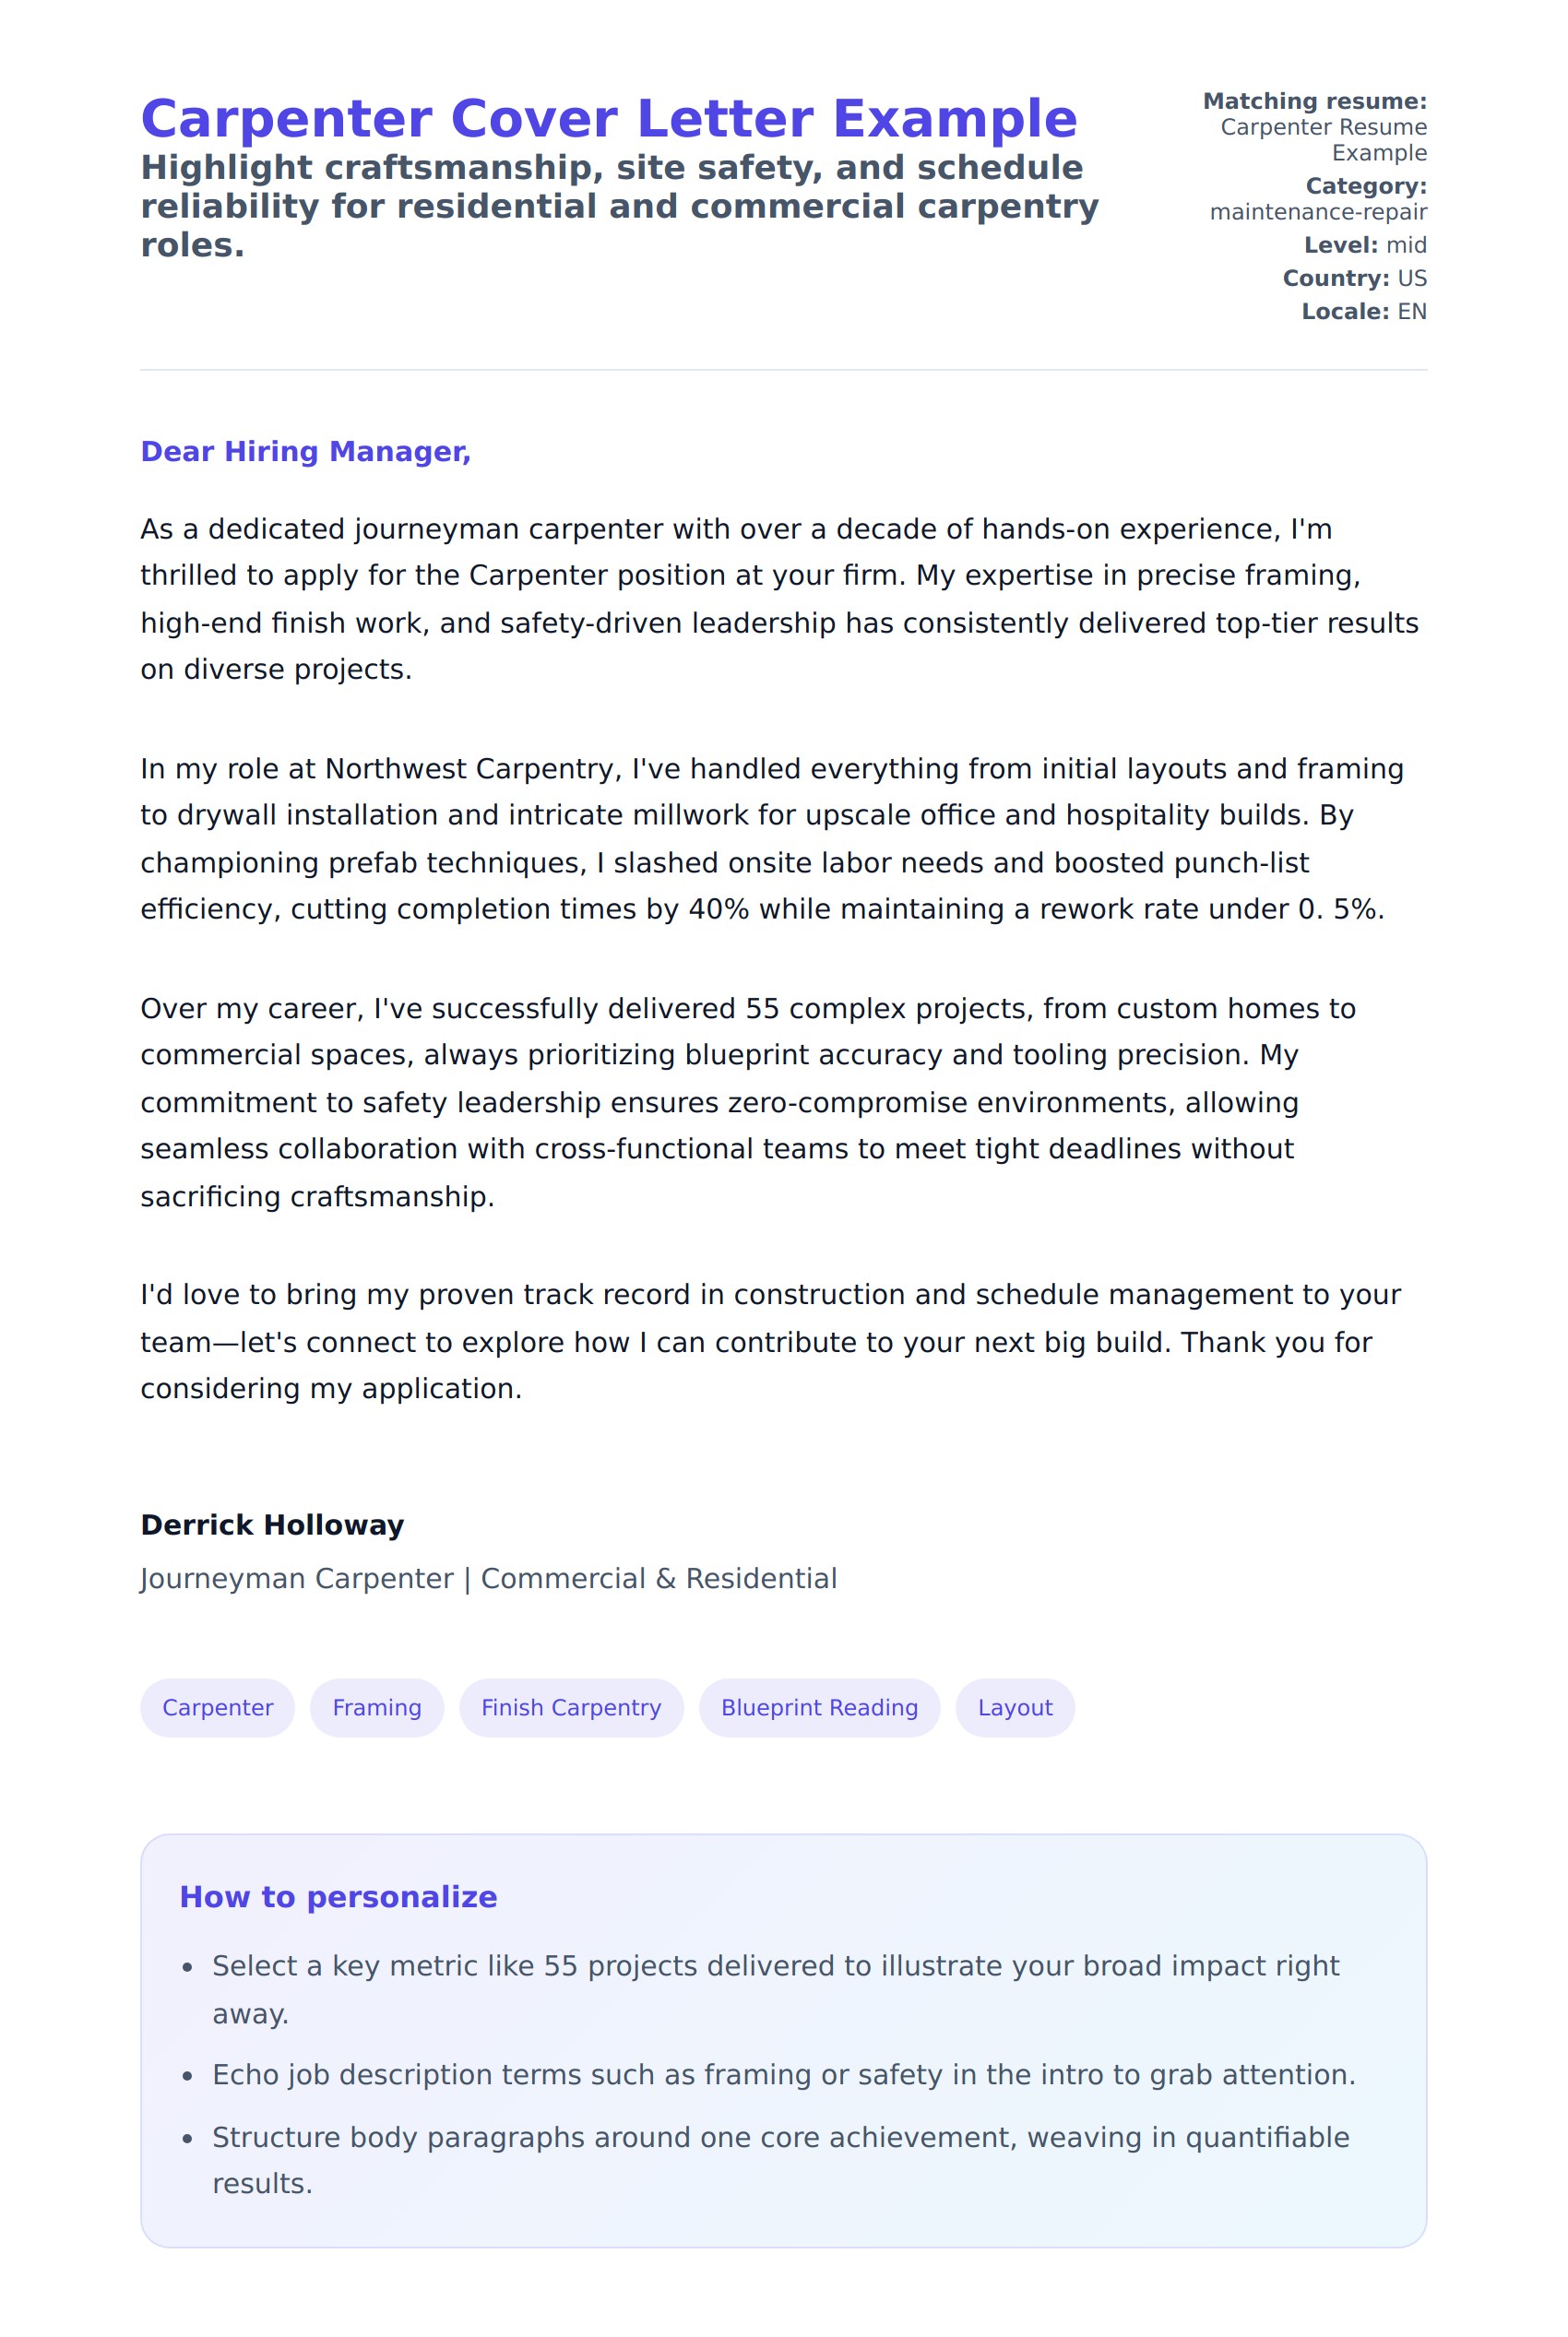The image size is (1568, 2337).
Task: Click the Dear Hiring Manager greeting
Action: tap(305, 452)
